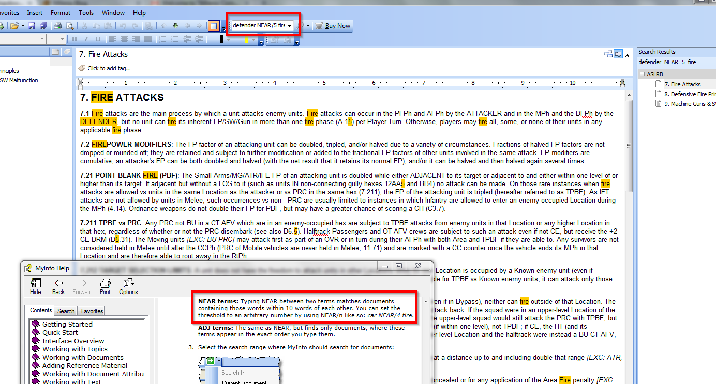Toggle Italic formatting button

85,39
